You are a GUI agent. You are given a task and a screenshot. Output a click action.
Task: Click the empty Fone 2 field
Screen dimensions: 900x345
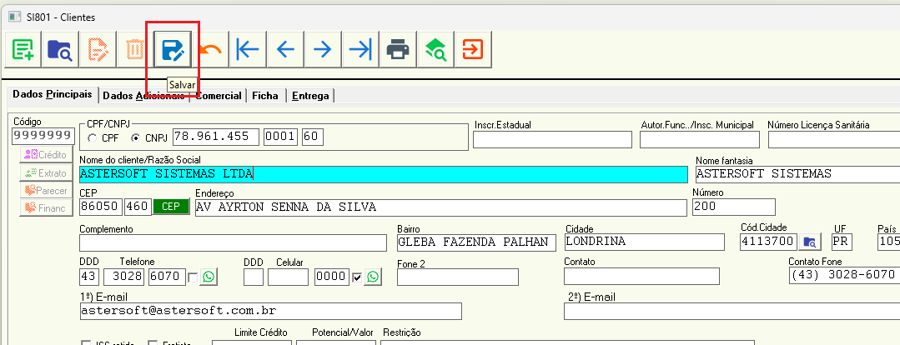tap(457, 277)
